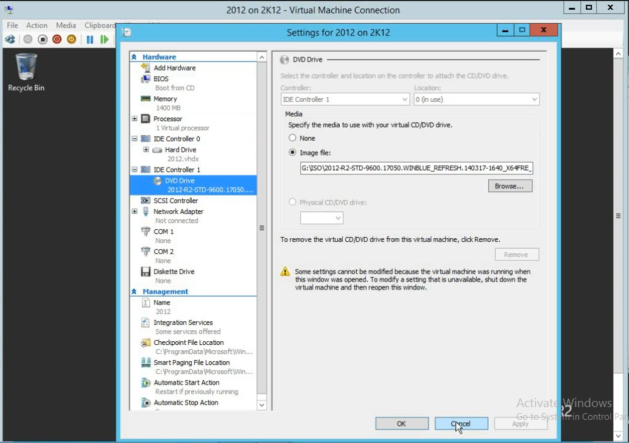Screen dimensions: 629x443
Task: Select the Memory 1400 MB value text
Action: [x=168, y=108]
